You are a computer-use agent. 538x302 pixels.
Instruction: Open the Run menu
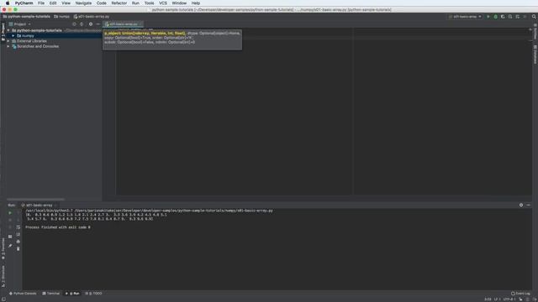pyautogui.click(x=135, y=3)
